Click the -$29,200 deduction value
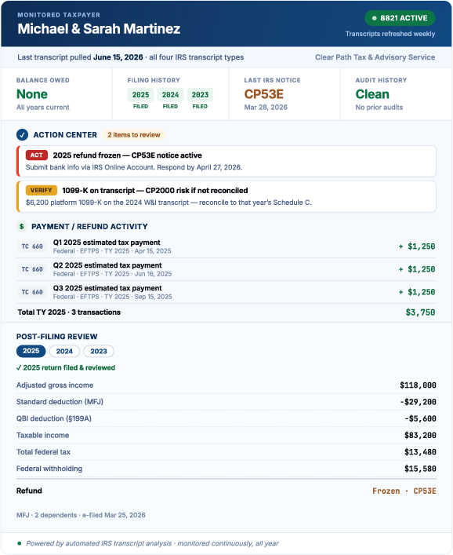This screenshot has height=555, width=453. (418, 402)
